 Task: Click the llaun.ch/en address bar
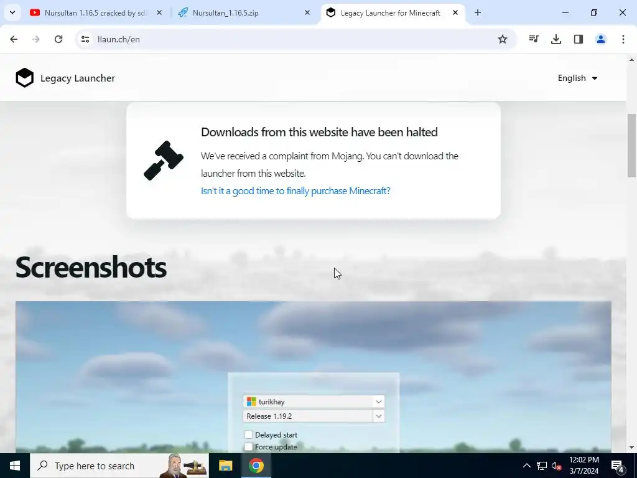coord(296,39)
